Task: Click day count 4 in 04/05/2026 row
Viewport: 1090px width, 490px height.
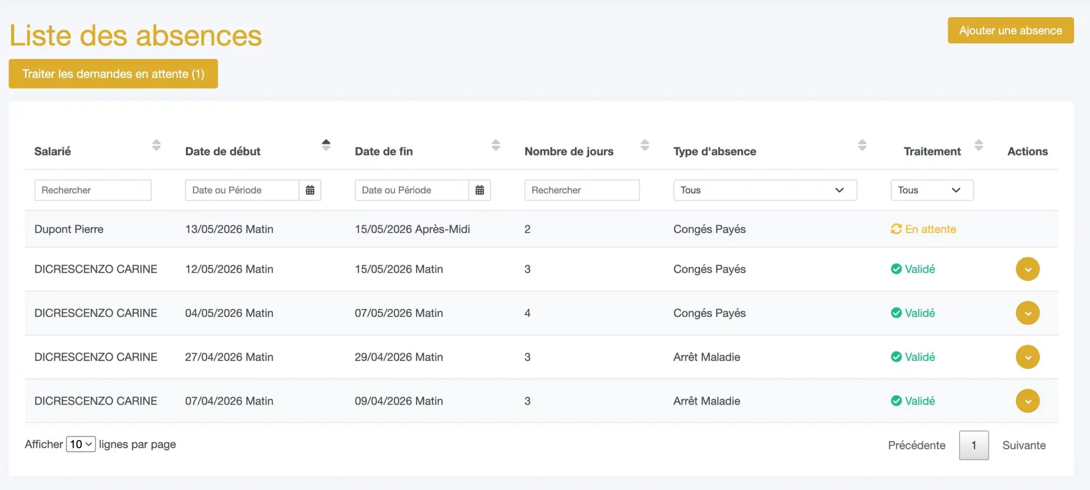Action: coord(527,313)
